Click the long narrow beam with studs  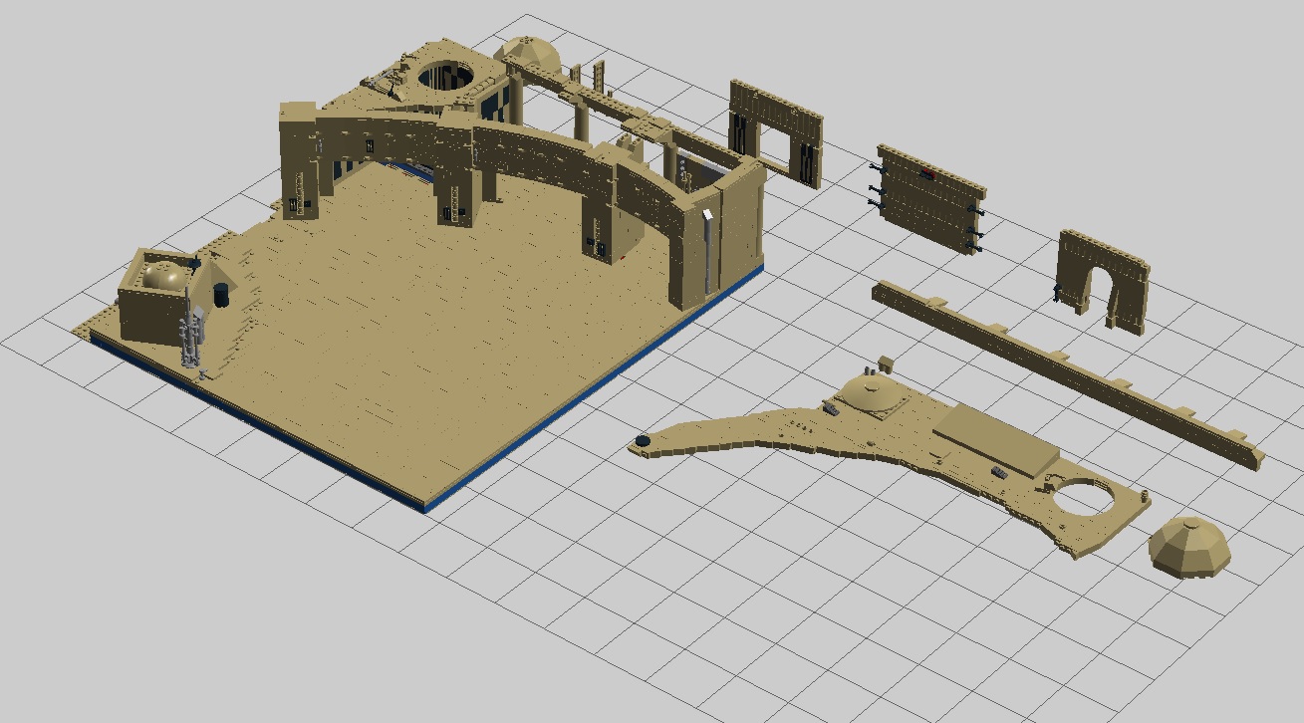pyautogui.click(x=1066, y=368)
